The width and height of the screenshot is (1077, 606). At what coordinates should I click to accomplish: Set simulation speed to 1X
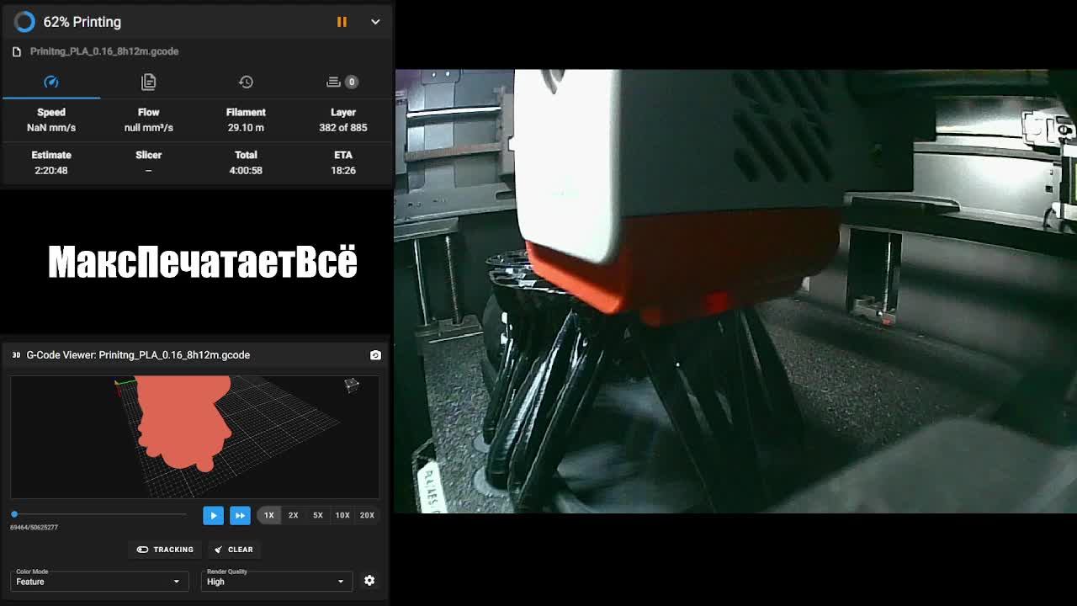[269, 515]
